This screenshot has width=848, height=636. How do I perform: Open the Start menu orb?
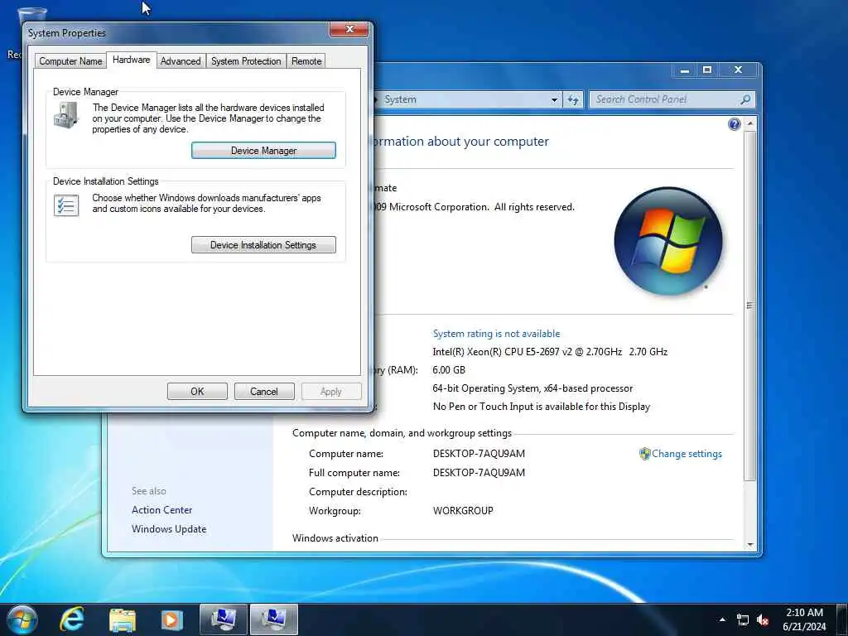(22, 619)
